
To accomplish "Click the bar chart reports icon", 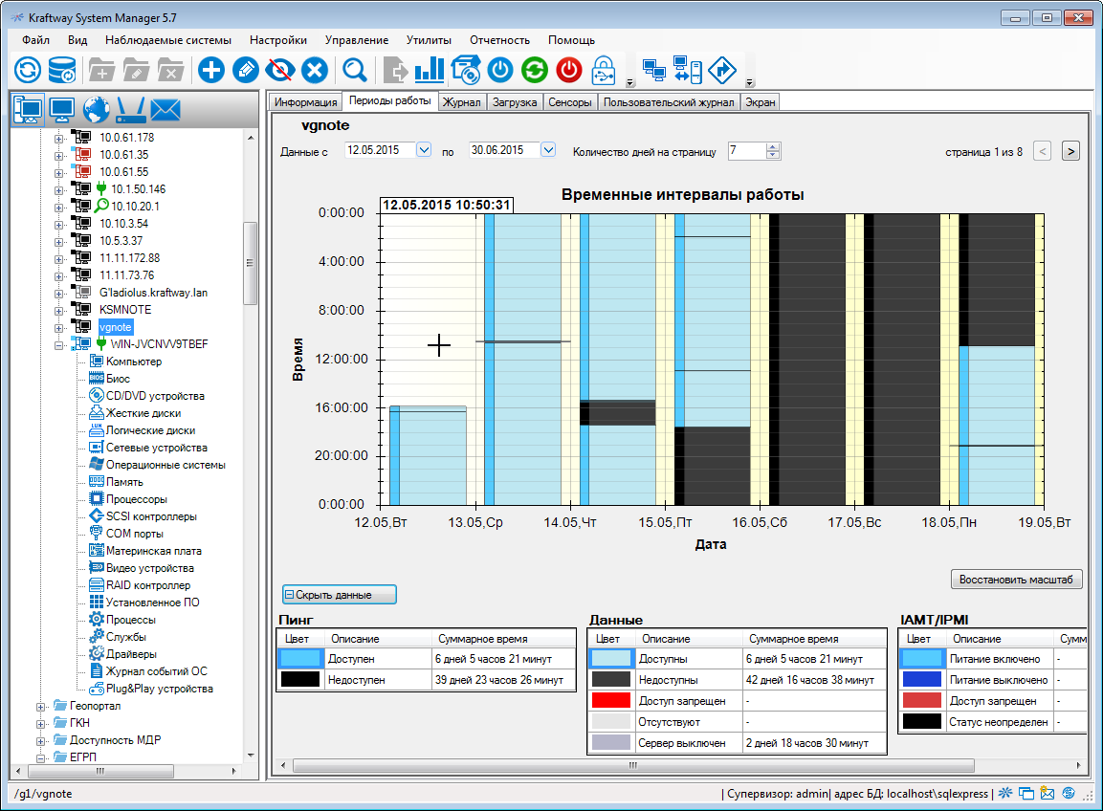I will click(x=429, y=69).
